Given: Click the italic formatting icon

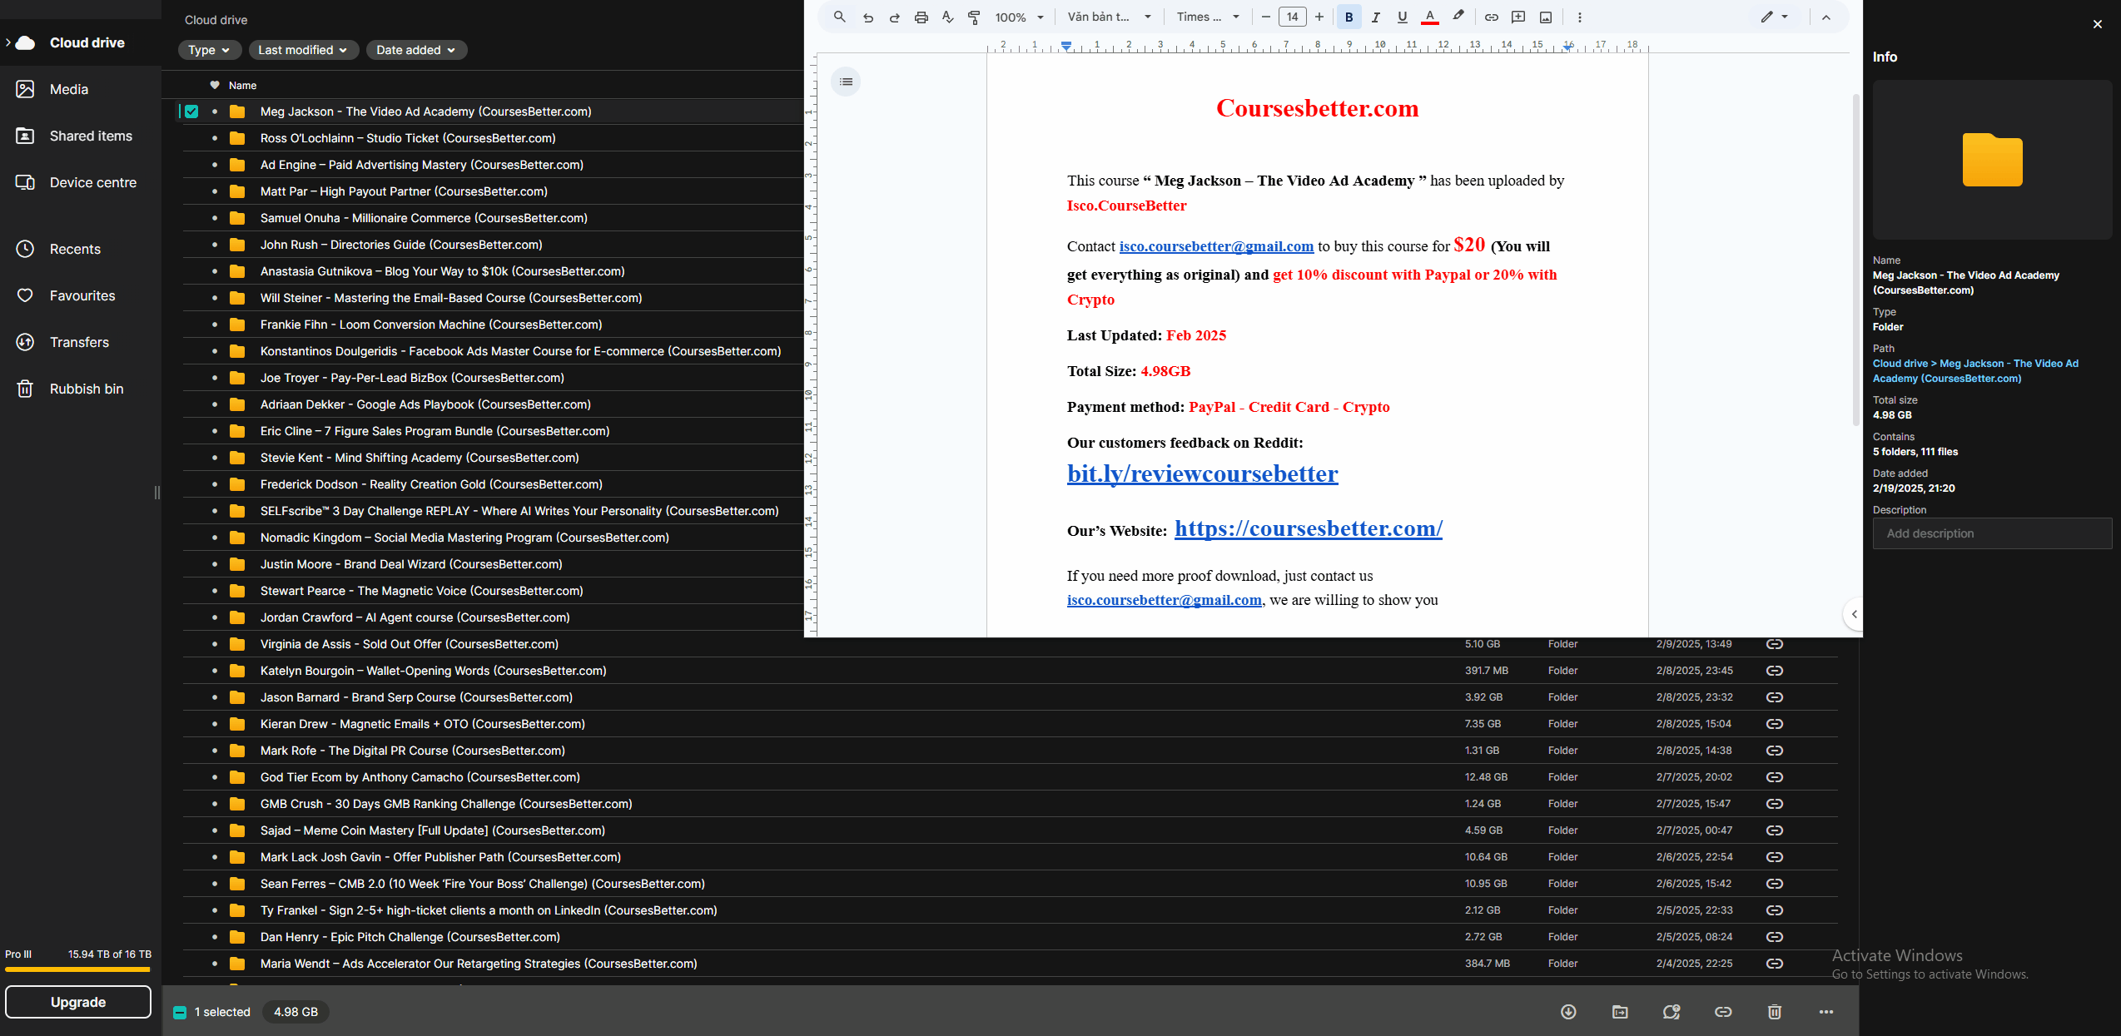Looking at the screenshot, I should point(1375,17).
